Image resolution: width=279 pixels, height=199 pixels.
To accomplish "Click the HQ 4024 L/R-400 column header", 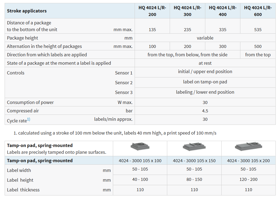I will [223, 11].
